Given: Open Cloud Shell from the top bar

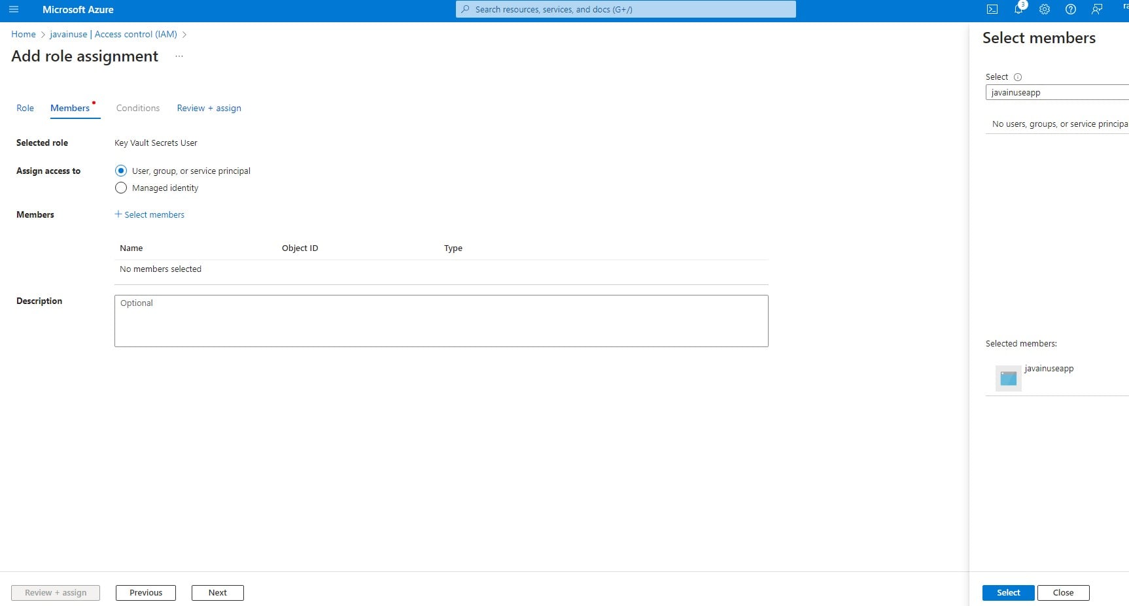Looking at the screenshot, I should pos(992,9).
